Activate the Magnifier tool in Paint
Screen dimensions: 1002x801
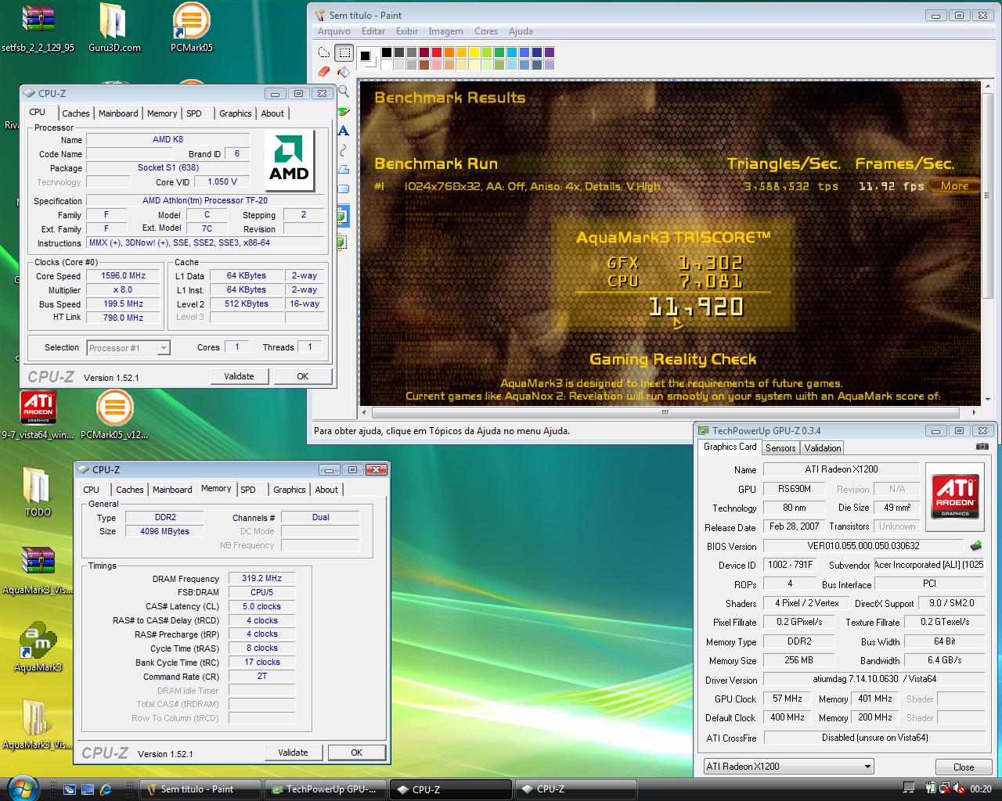pyautogui.click(x=344, y=92)
